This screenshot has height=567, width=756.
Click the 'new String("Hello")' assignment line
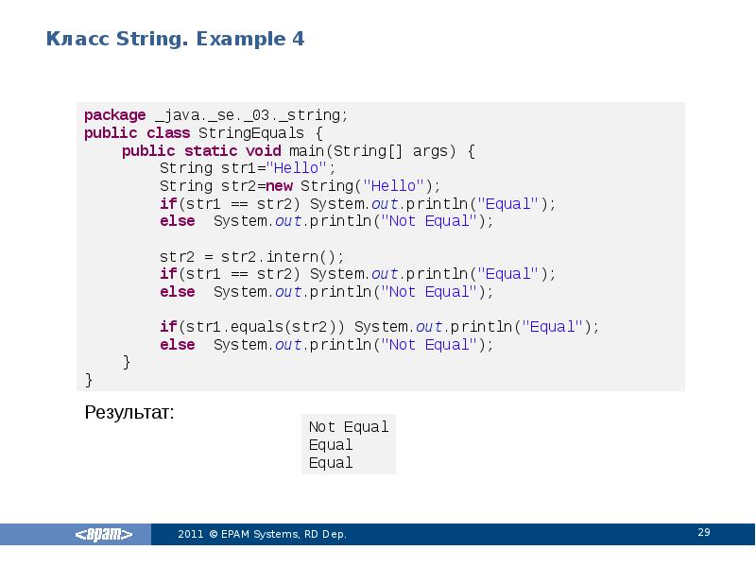[x=300, y=186]
